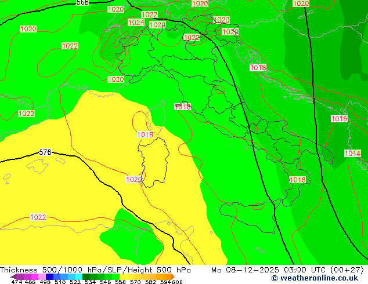The width and height of the screenshot is (368, 284).
Task: Click the red '1024' pressure label
Action: (136, 22)
